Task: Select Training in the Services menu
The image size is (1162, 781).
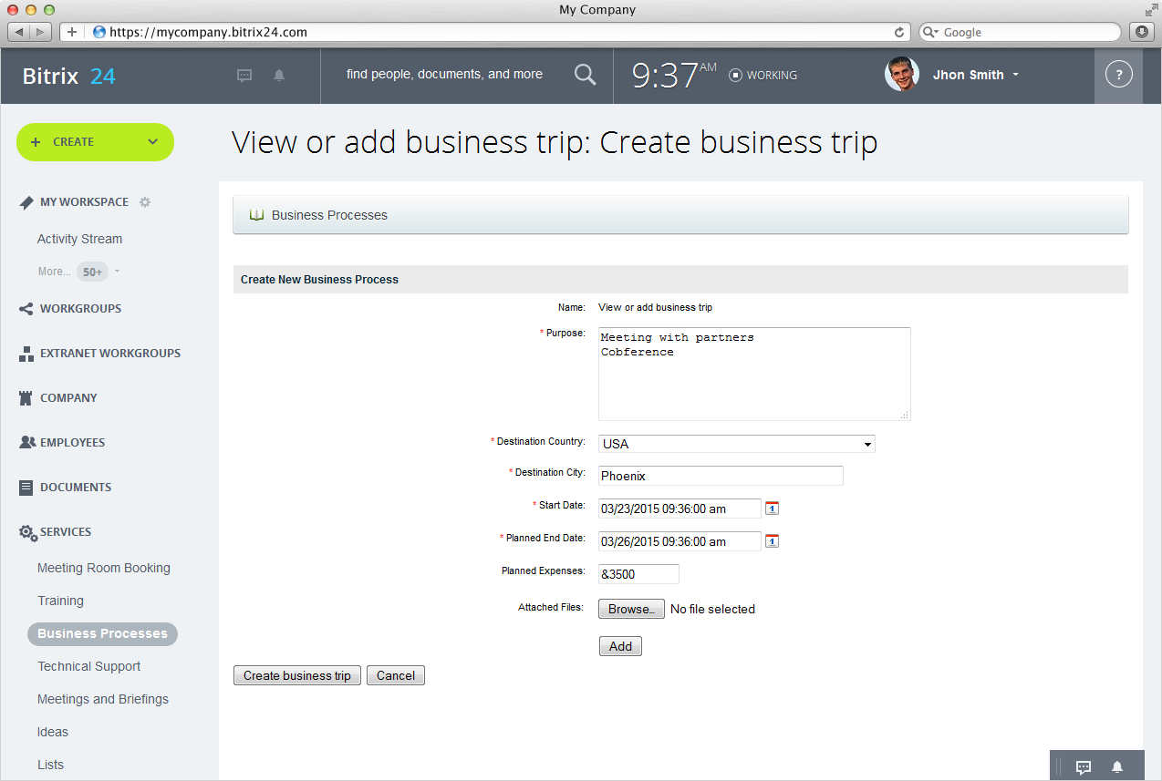Action: coord(60,601)
